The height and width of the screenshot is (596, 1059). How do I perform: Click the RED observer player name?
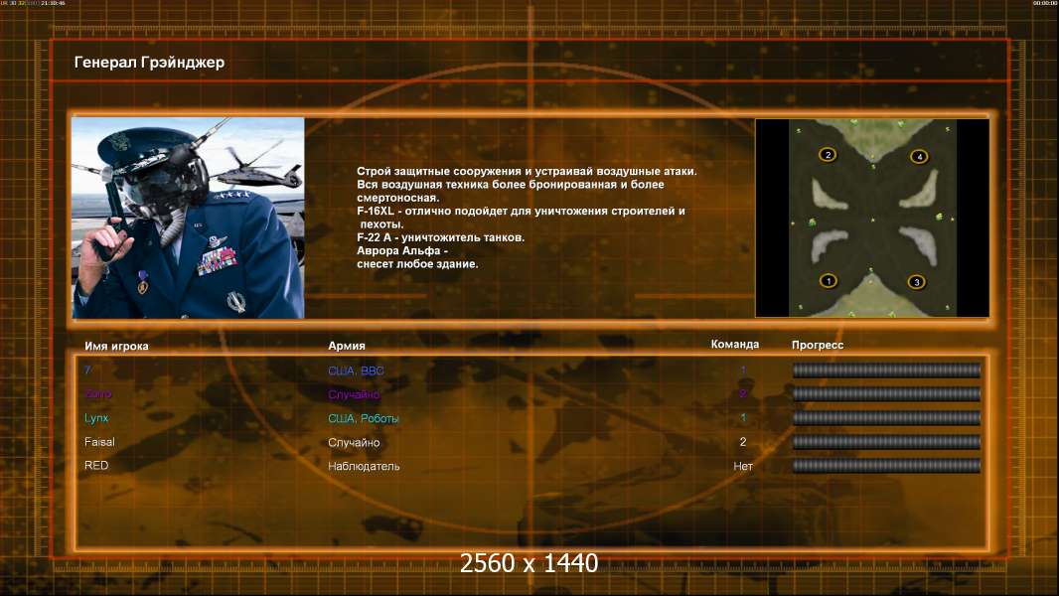96,465
